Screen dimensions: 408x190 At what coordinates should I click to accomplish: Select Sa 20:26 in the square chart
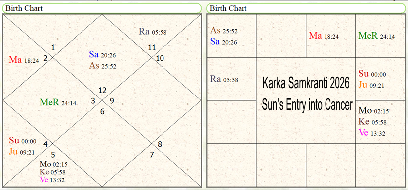click(224, 41)
